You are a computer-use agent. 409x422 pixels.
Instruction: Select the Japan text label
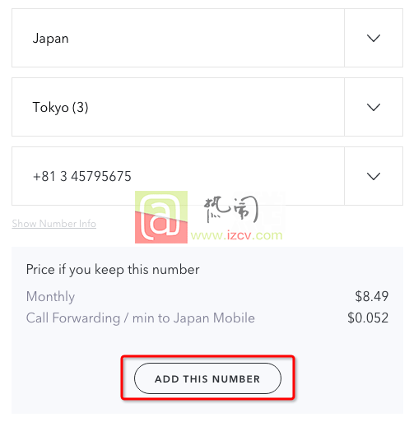pyautogui.click(x=50, y=39)
